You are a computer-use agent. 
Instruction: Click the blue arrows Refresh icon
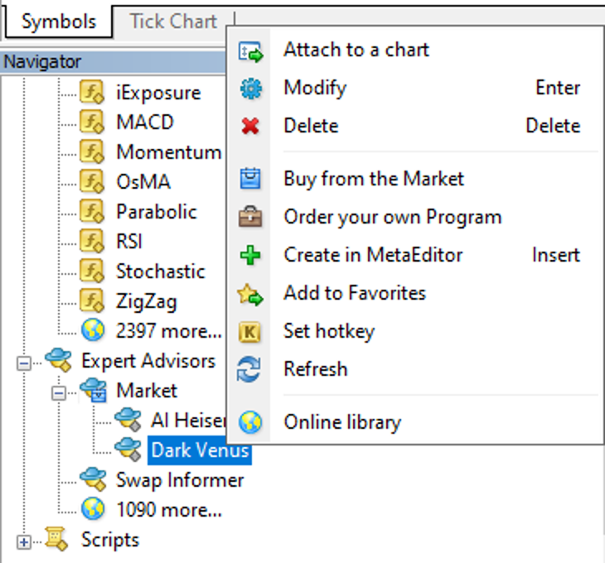click(x=250, y=369)
